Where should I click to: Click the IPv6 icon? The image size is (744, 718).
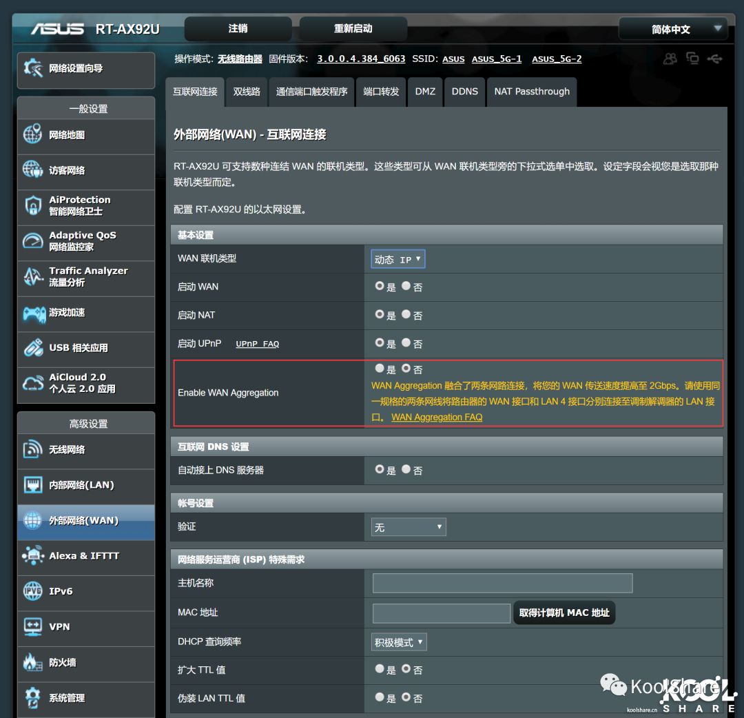[x=33, y=591]
